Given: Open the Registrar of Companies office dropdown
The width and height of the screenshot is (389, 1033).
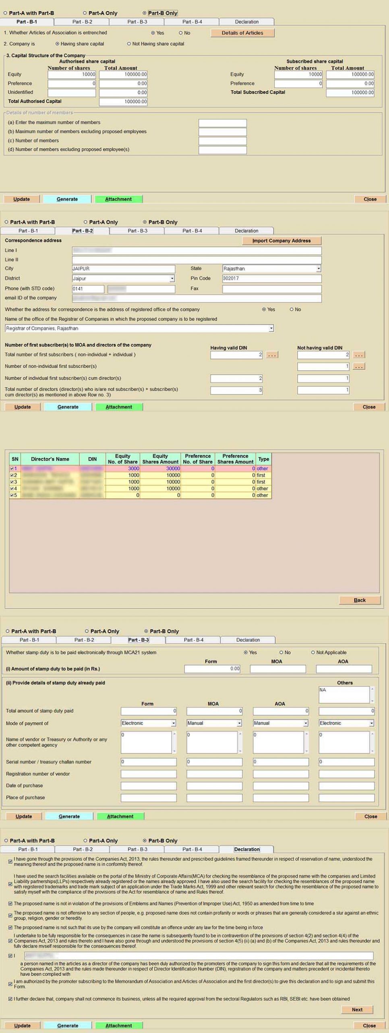Looking at the screenshot, I should [x=271, y=328].
